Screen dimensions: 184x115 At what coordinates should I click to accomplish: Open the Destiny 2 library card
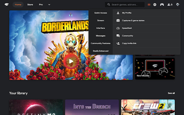coord(36,107)
